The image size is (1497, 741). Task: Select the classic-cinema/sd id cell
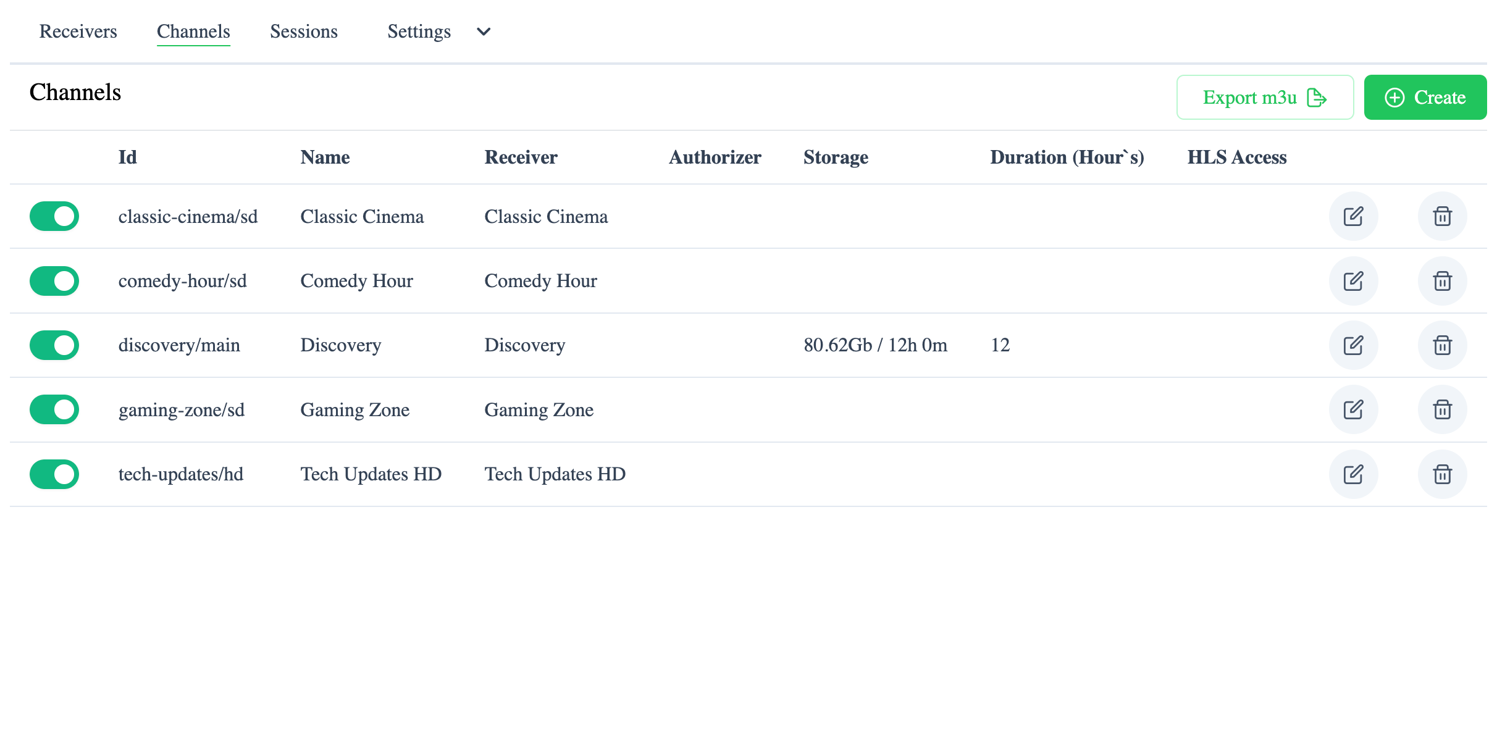(188, 217)
